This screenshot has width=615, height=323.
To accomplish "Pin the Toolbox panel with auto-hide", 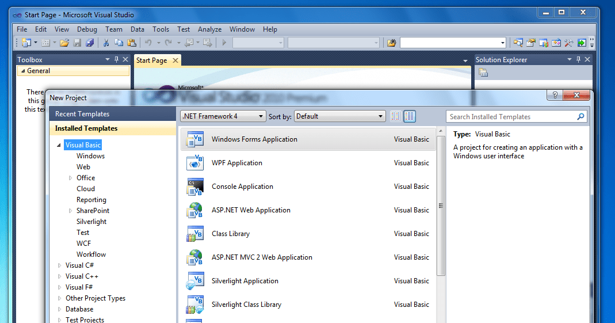I will coord(116,59).
